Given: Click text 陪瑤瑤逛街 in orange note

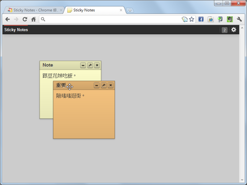Looking at the screenshot, I should [x=70, y=96].
